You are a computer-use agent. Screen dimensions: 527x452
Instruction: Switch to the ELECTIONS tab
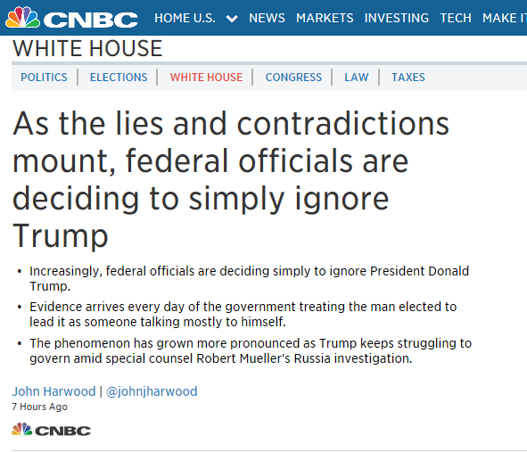point(119,78)
